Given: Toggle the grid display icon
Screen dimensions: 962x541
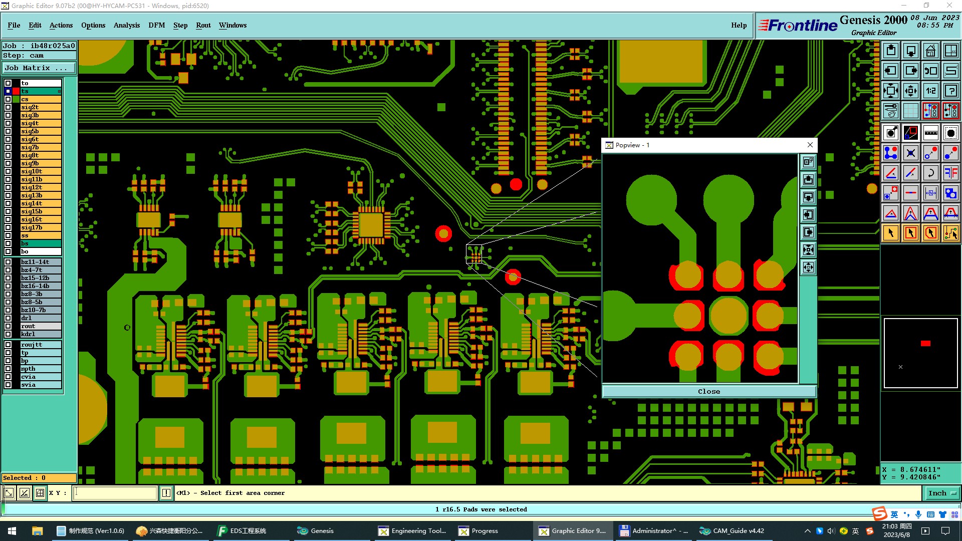Looking at the screenshot, I should (x=910, y=111).
